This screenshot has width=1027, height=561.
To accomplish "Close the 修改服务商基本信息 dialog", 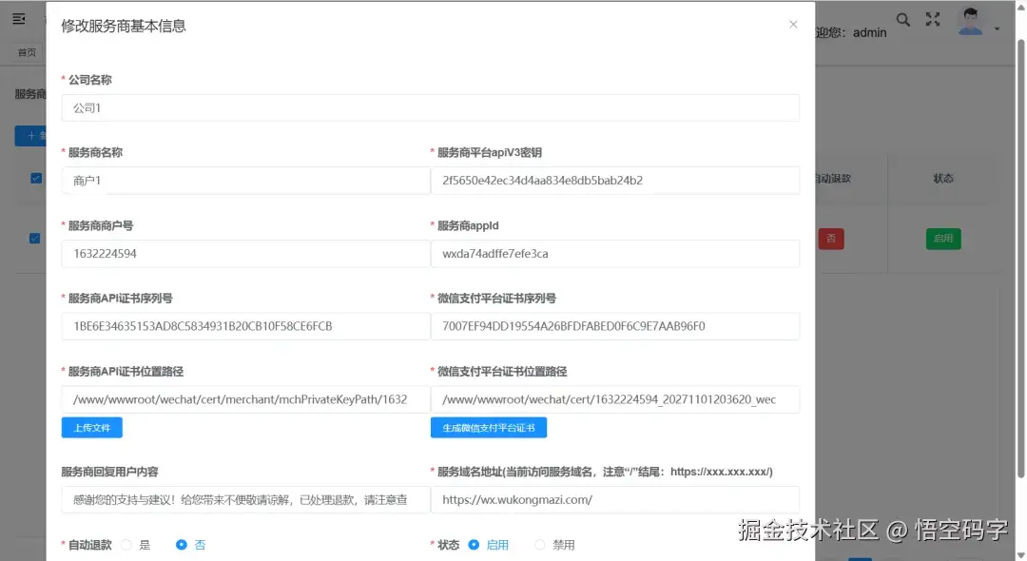I will (x=793, y=24).
